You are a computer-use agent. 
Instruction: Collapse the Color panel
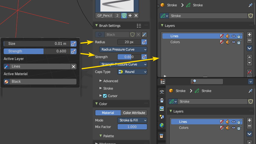click(97, 104)
